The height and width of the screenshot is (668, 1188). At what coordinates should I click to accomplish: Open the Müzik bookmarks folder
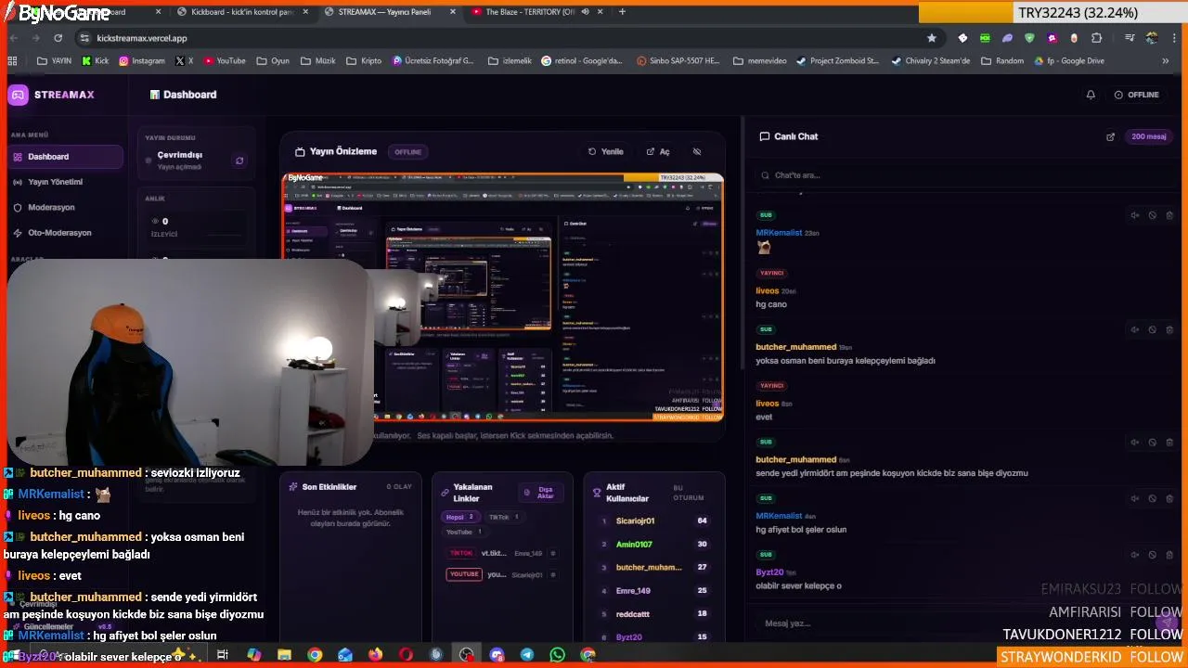318,61
